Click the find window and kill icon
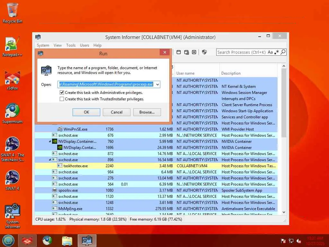329x247 pixels. (x=194, y=52)
